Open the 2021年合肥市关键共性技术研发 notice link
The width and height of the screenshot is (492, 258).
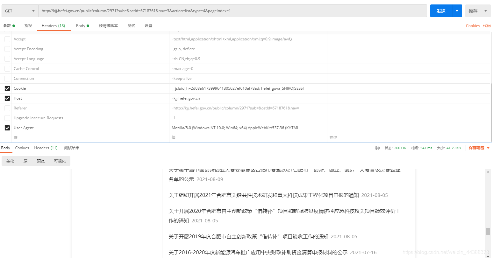[264, 195]
